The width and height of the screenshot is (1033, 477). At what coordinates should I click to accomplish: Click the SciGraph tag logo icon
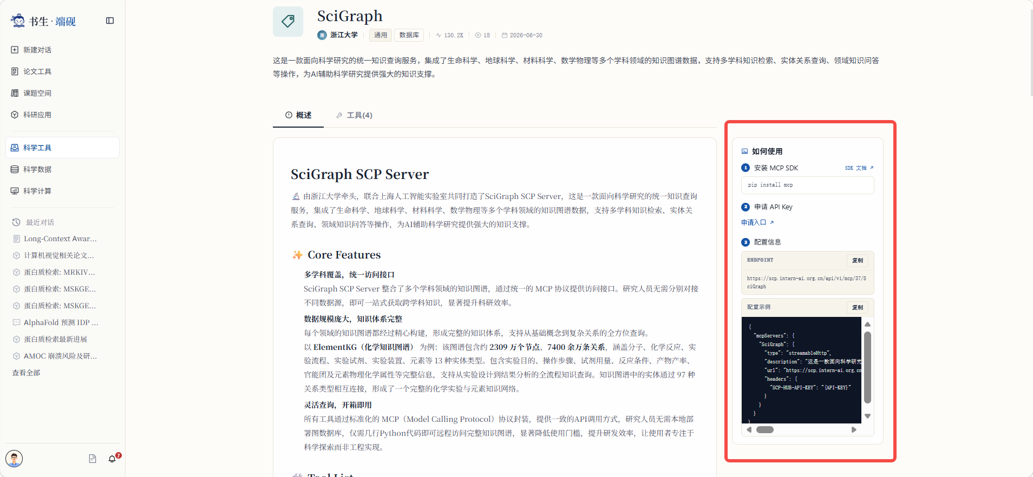(x=288, y=22)
